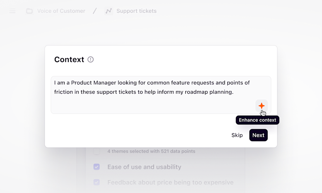Click the breadcrumb slash separator
Viewport: 322px width, 193px height.
point(95,11)
